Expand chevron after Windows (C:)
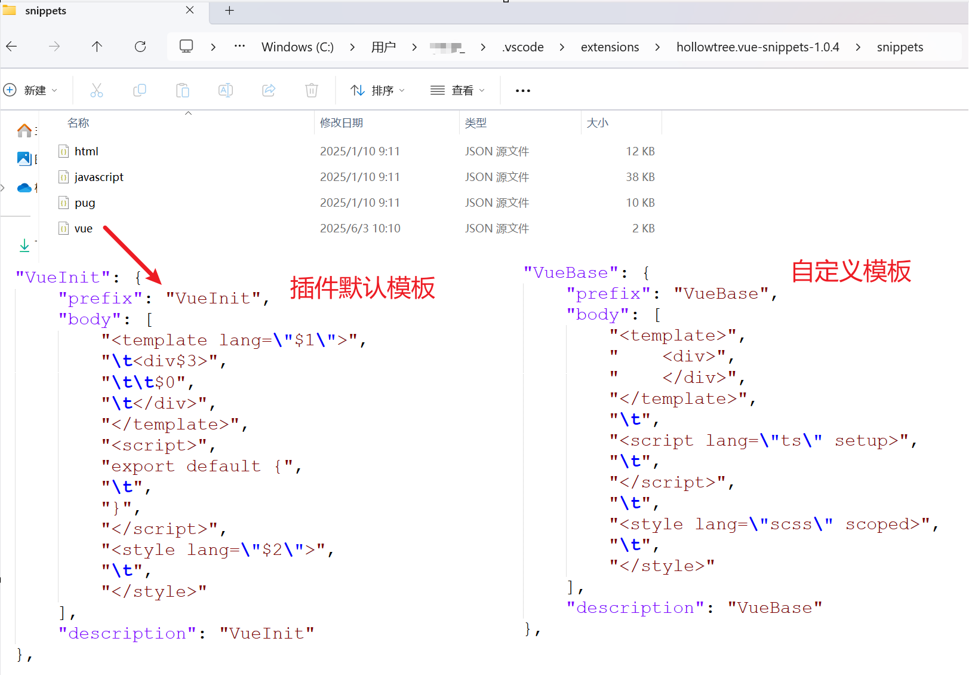This screenshot has height=675, width=969. (352, 47)
